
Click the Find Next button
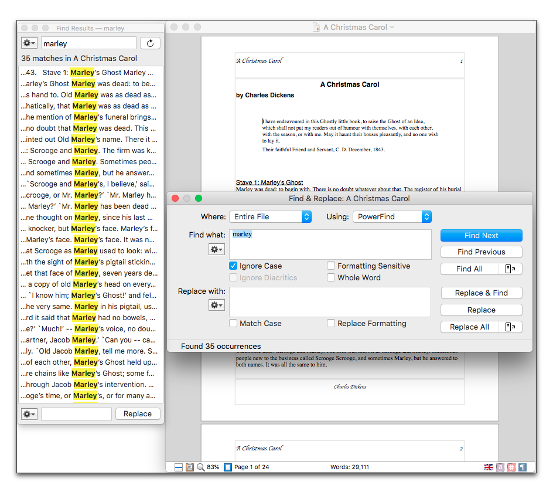tap(482, 235)
